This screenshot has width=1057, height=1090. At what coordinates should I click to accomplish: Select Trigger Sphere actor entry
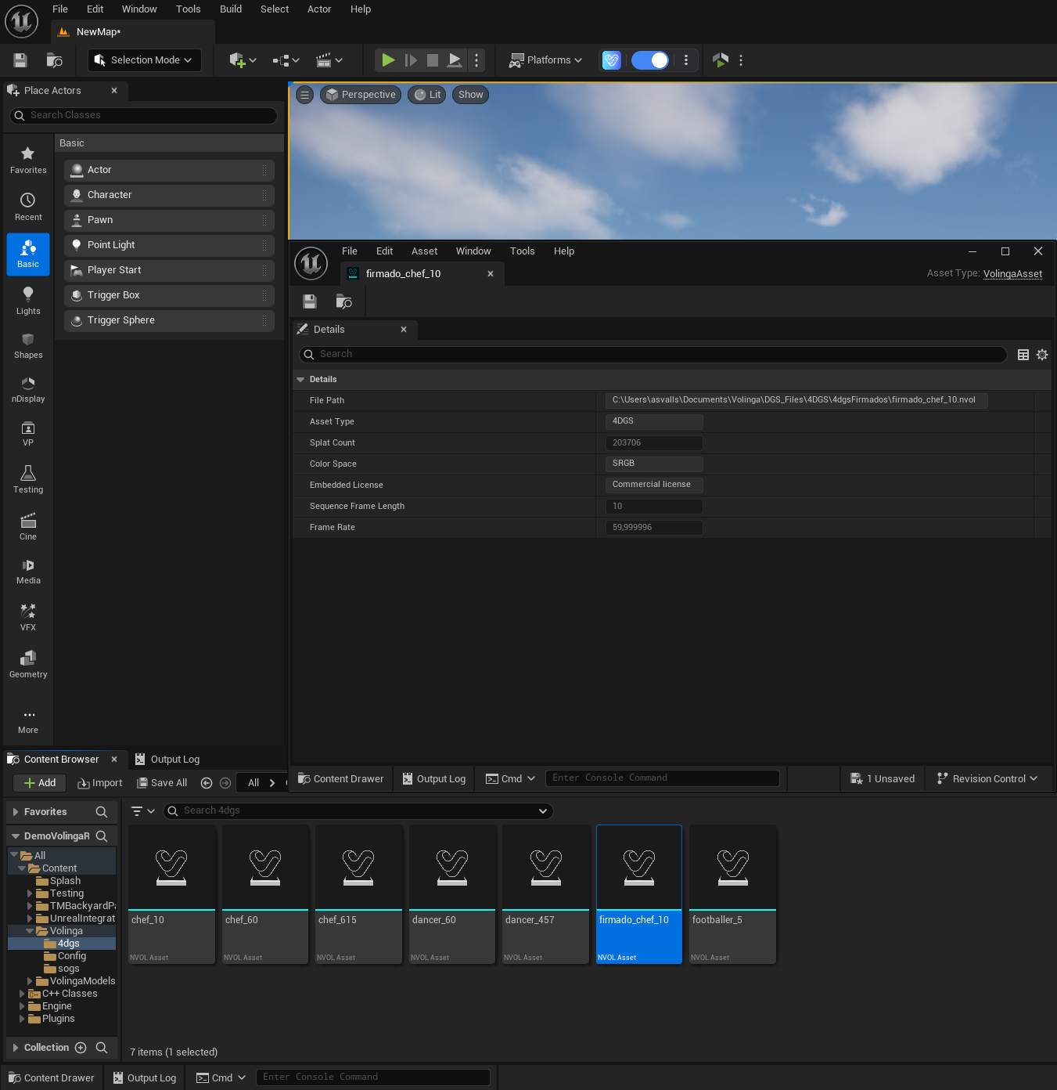point(169,320)
